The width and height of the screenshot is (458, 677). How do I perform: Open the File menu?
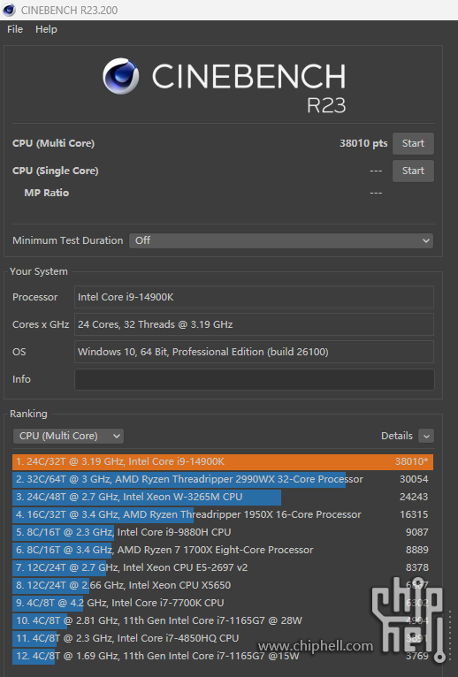pos(15,29)
